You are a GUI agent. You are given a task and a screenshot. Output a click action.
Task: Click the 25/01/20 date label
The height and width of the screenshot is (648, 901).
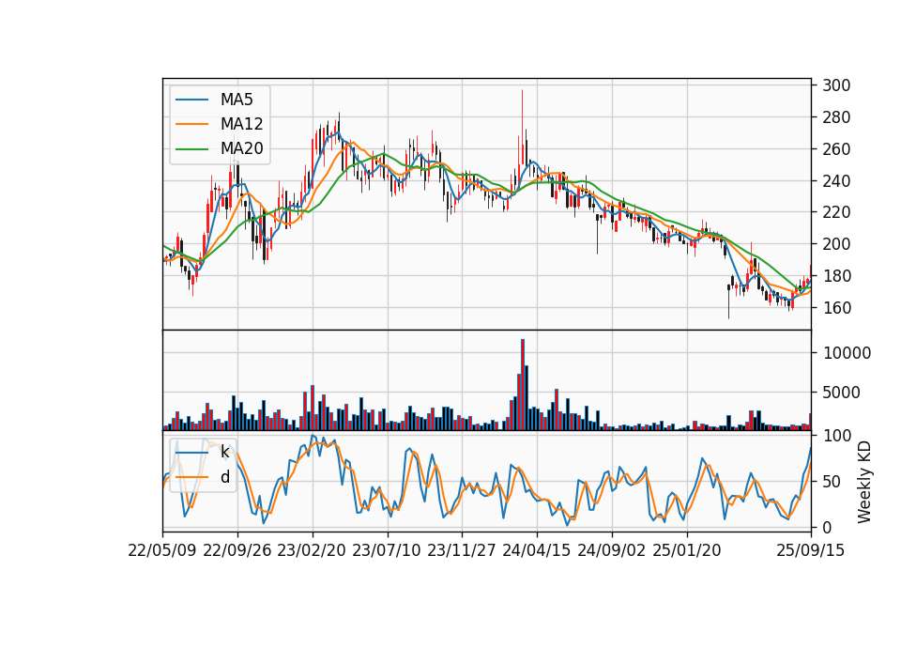tap(687, 550)
